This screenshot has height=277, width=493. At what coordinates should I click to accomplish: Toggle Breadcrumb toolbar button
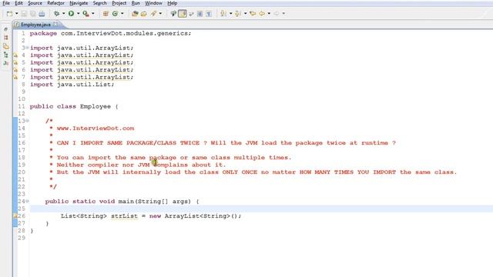[x=173, y=14]
